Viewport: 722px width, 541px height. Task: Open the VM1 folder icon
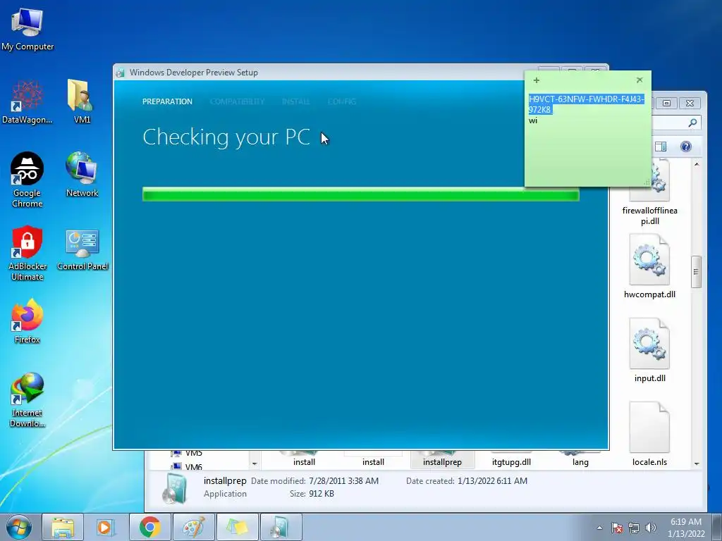click(x=82, y=101)
